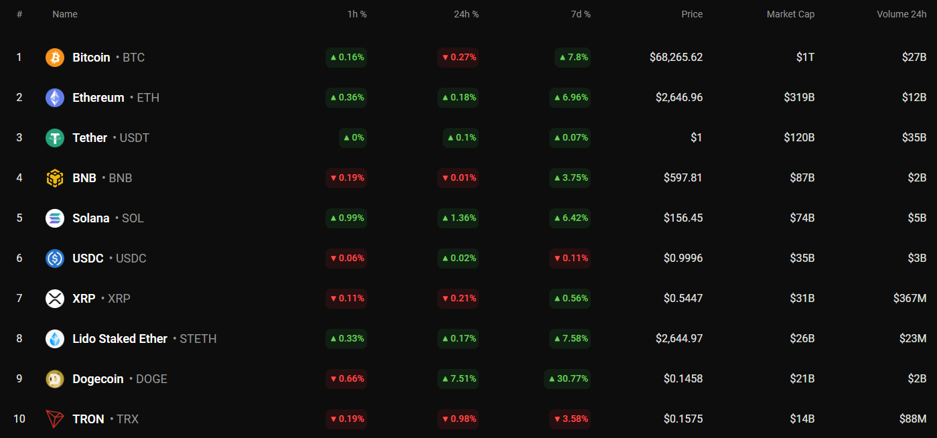Click the Dogecoin logo icon
The height and width of the screenshot is (438, 937).
[x=55, y=379]
